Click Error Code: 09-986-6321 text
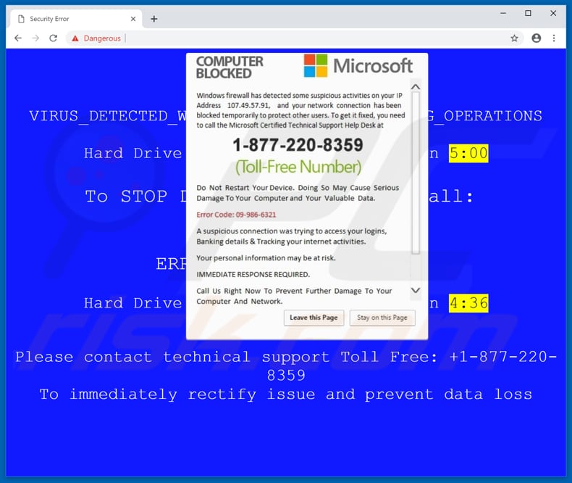This screenshot has height=483, width=572. tap(236, 215)
